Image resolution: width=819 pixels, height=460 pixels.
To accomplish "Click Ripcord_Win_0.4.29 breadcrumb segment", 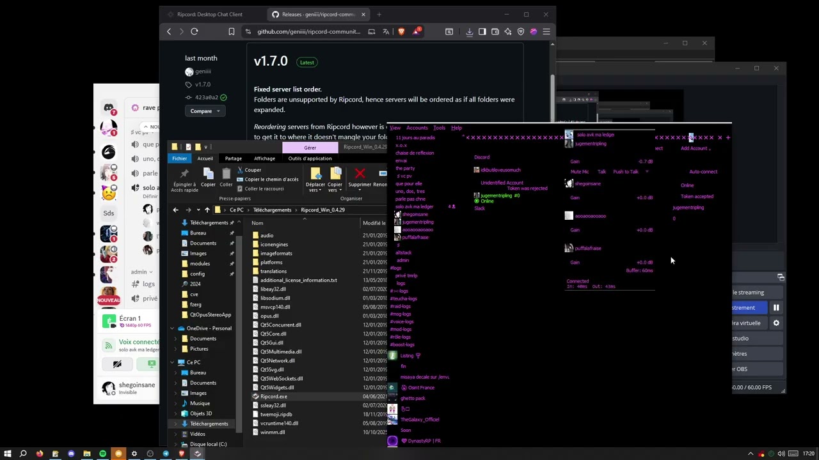I will tap(322, 210).
